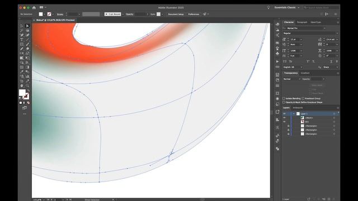Open the Regular font style dropdown
This screenshot has width=358, height=201.
(337, 33)
